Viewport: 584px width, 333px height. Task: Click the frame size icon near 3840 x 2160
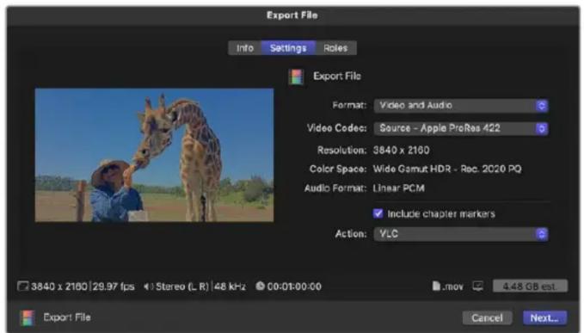[x=22, y=286]
